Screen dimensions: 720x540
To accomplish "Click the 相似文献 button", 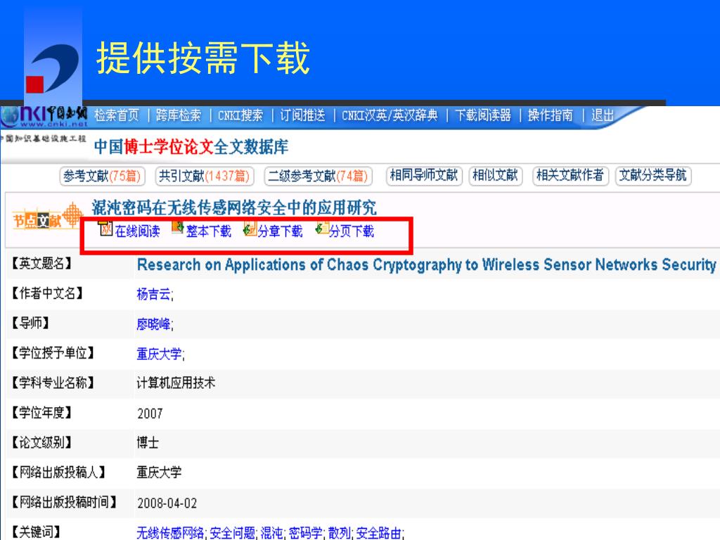I will pyautogui.click(x=495, y=175).
